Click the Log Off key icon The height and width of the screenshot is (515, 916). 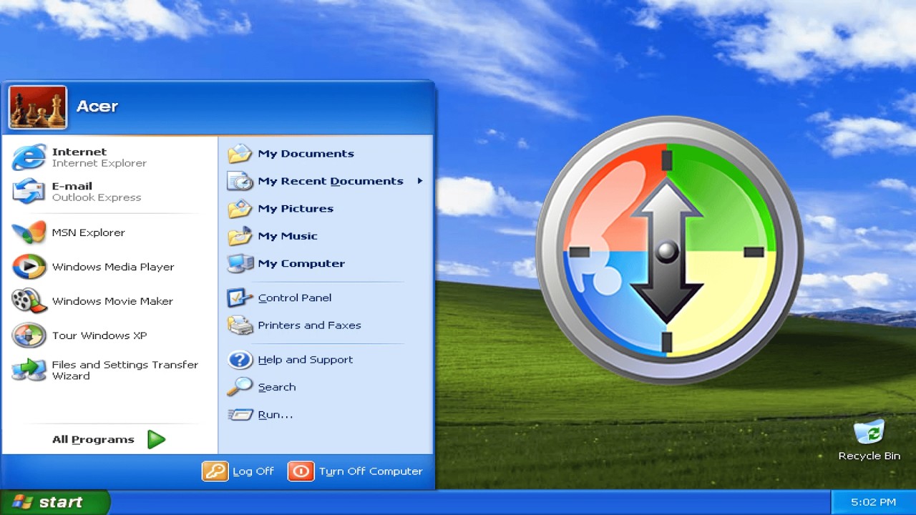tap(215, 471)
